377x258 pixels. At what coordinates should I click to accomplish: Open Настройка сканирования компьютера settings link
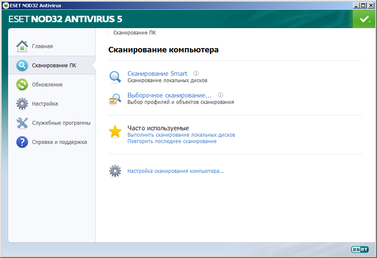[x=176, y=171]
